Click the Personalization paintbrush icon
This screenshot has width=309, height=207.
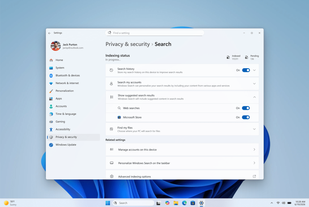[x=51, y=91]
